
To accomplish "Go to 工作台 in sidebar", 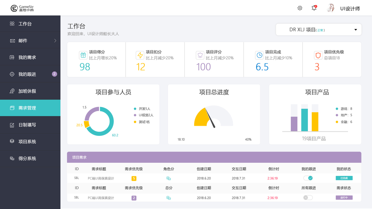I will click(x=30, y=24).
